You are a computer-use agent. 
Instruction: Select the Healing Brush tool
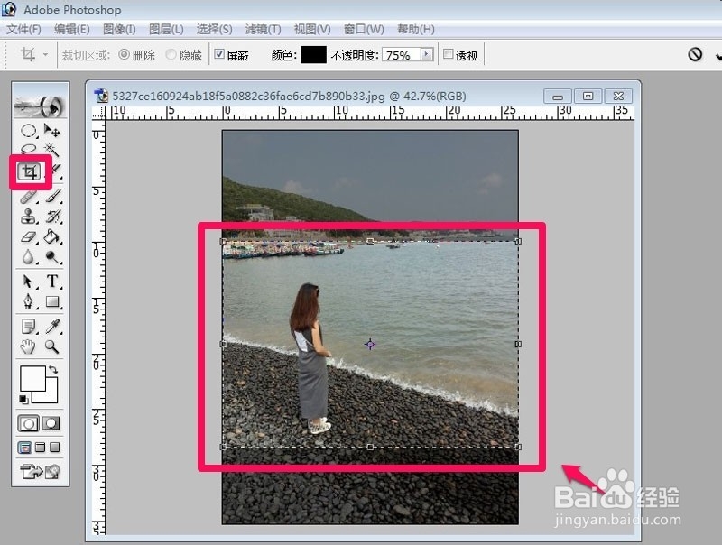29,197
